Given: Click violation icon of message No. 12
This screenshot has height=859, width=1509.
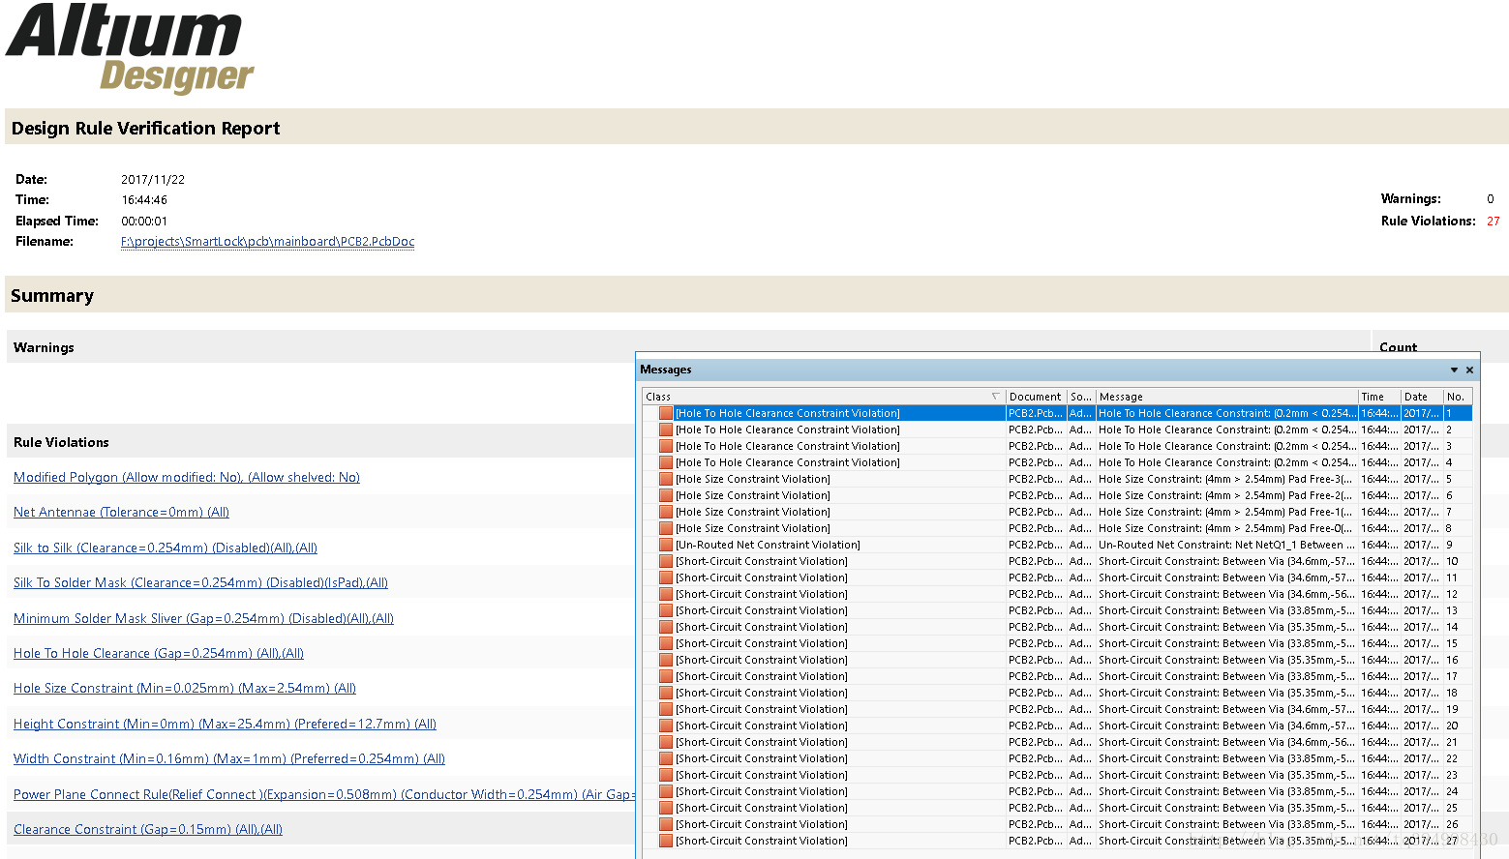Looking at the screenshot, I should pyautogui.click(x=666, y=594).
